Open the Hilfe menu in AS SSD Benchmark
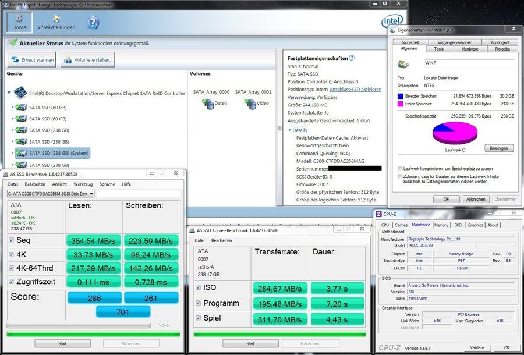This screenshot has height=355, width=524. pos(126,184)
